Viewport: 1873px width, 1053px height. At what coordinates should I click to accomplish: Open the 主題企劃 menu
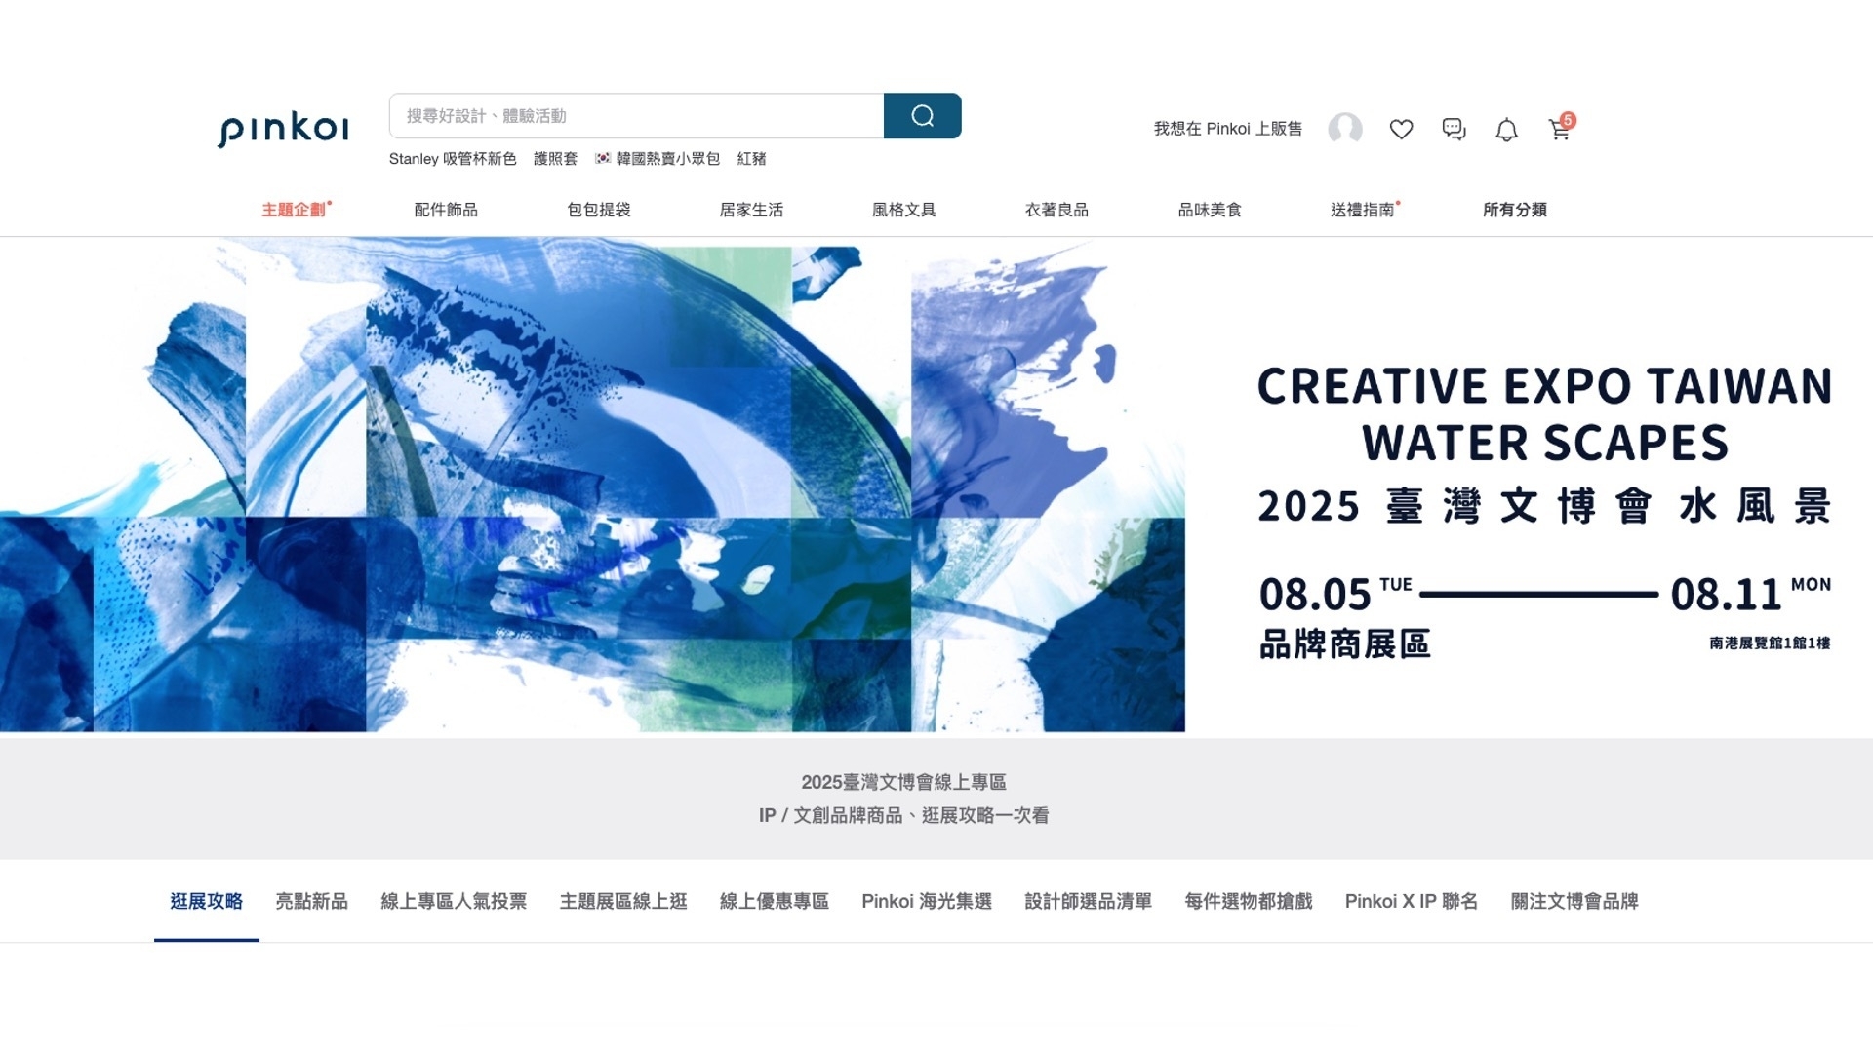point(294,210)
